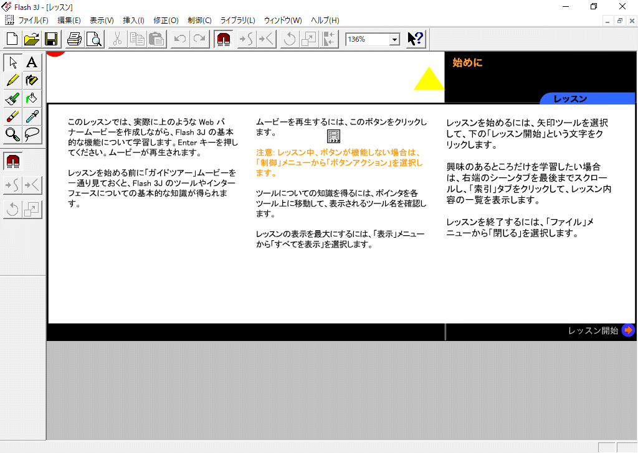Open the ヘルプ(H) menu
This screenshot has height=453, width=638.
(325, 21)
